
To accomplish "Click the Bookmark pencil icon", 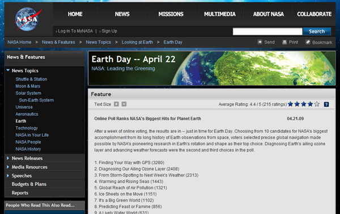I will [x=308, y=42].
